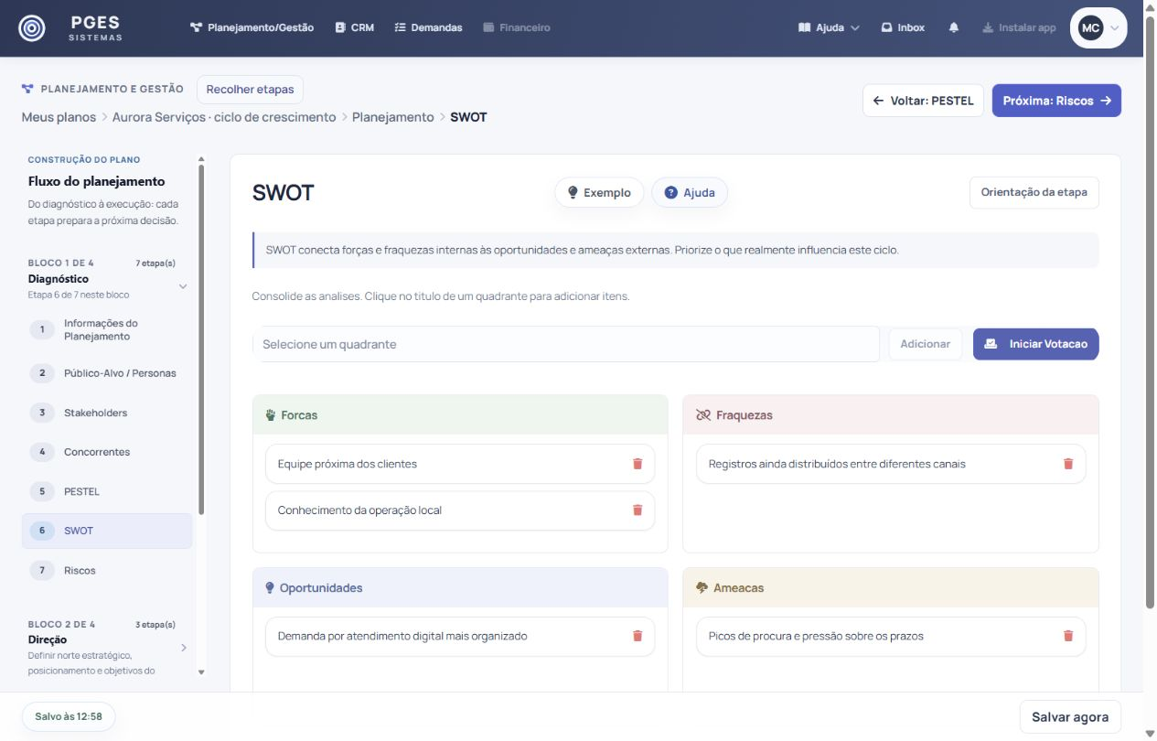The height and width of the screenshot is (741, 1157).
Task: Go to next step Riscos
Action: (x=1056, y=101)
